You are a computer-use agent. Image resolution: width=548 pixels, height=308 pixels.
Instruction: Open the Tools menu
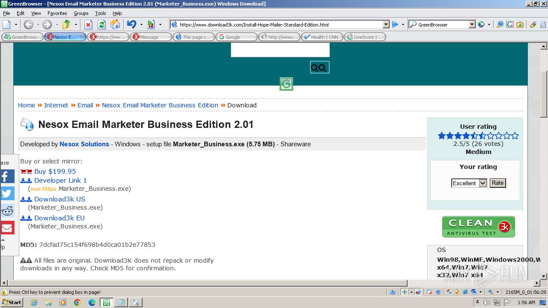[100, 13]
